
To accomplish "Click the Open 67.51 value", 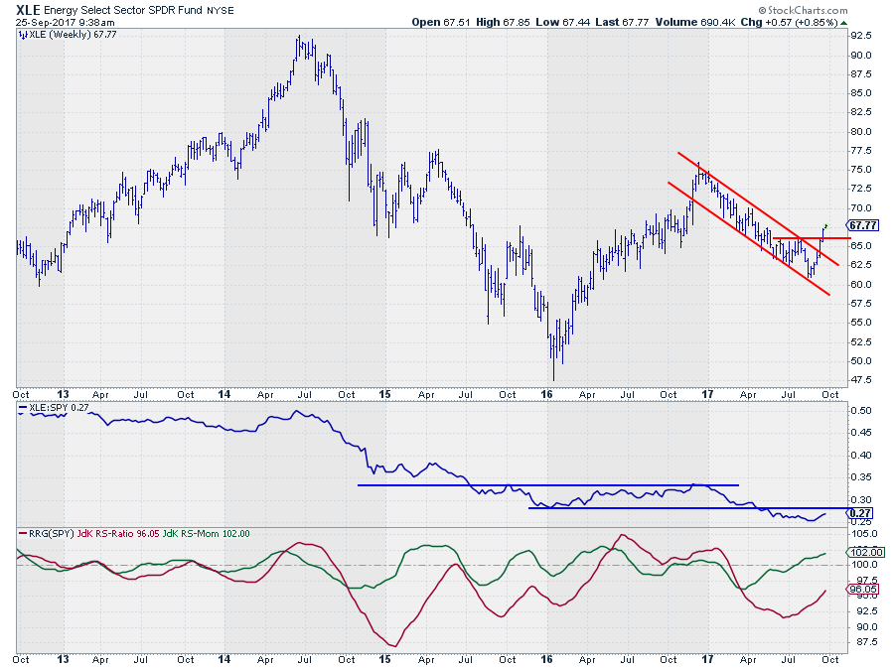I will tap(441, 22).
